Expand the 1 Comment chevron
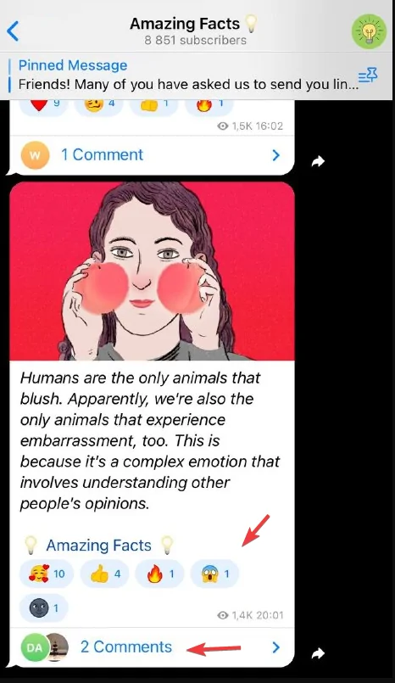Image resolution: width=395 pixels, height=683 pixels. [x=275, y=155]
